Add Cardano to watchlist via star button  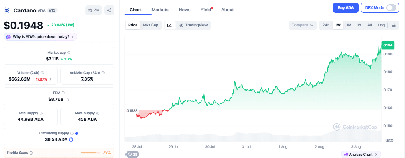pyautogui.click(x=93, y=10)
